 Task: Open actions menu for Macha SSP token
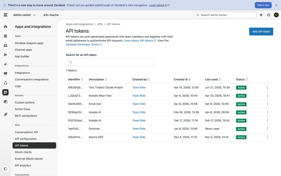pyautogui.click(x=267, y=137)
